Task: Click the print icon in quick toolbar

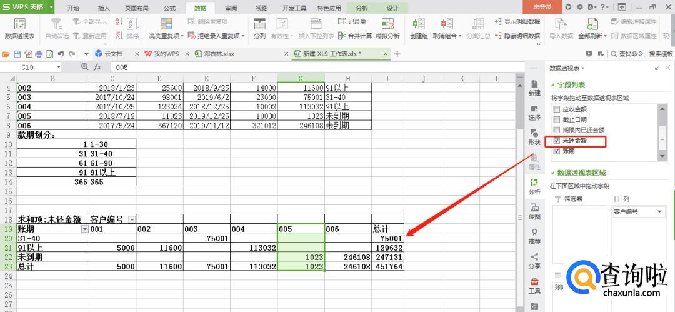Action: pyautogui.click(x=39, y=54)
